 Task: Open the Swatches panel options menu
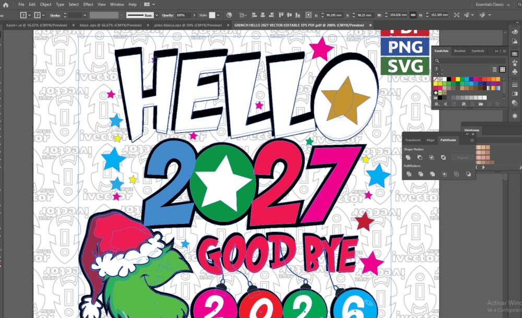[x=504, y=51]
